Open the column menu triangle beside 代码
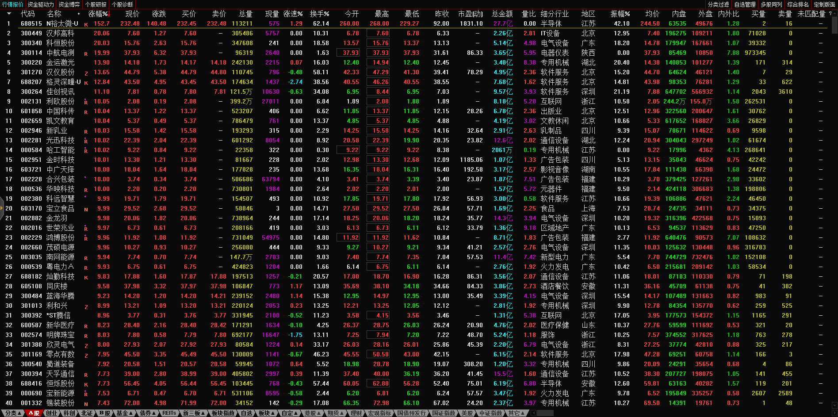This screenshot has width=838, height=417. click(8, 14)
